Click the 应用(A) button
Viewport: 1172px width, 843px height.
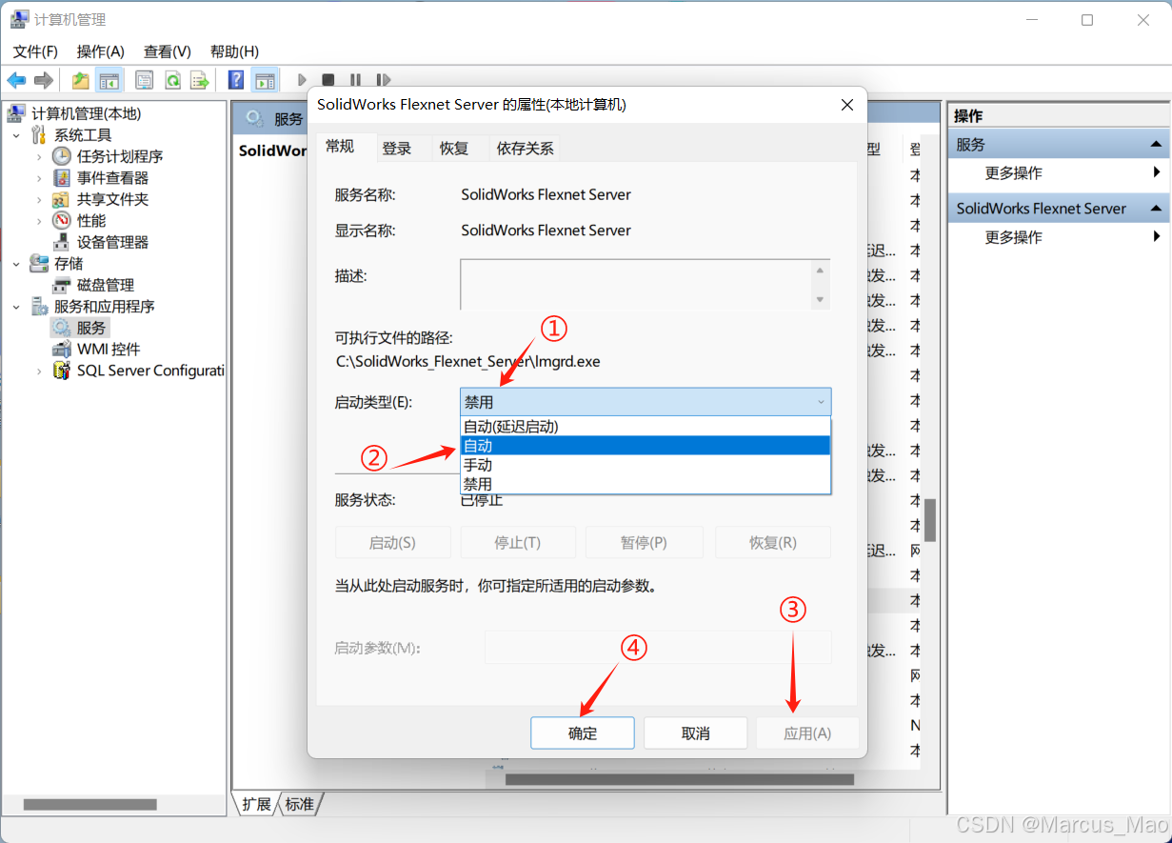click(x=807, y=733)
